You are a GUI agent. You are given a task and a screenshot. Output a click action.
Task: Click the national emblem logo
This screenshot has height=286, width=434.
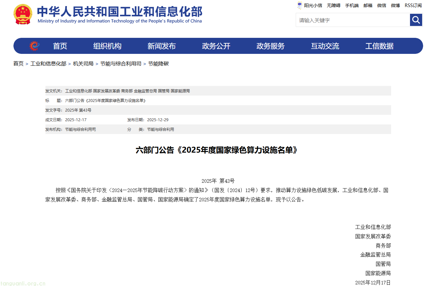(22, 13)
